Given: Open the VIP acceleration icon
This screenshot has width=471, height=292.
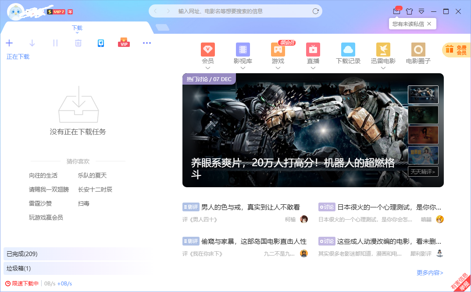Looking at the screenshot, I should [124, 43].
